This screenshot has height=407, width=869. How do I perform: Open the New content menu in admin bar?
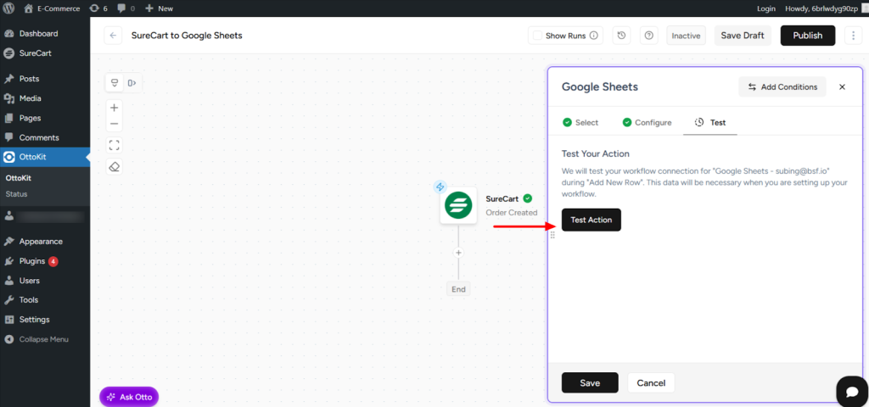coord(159,8)
